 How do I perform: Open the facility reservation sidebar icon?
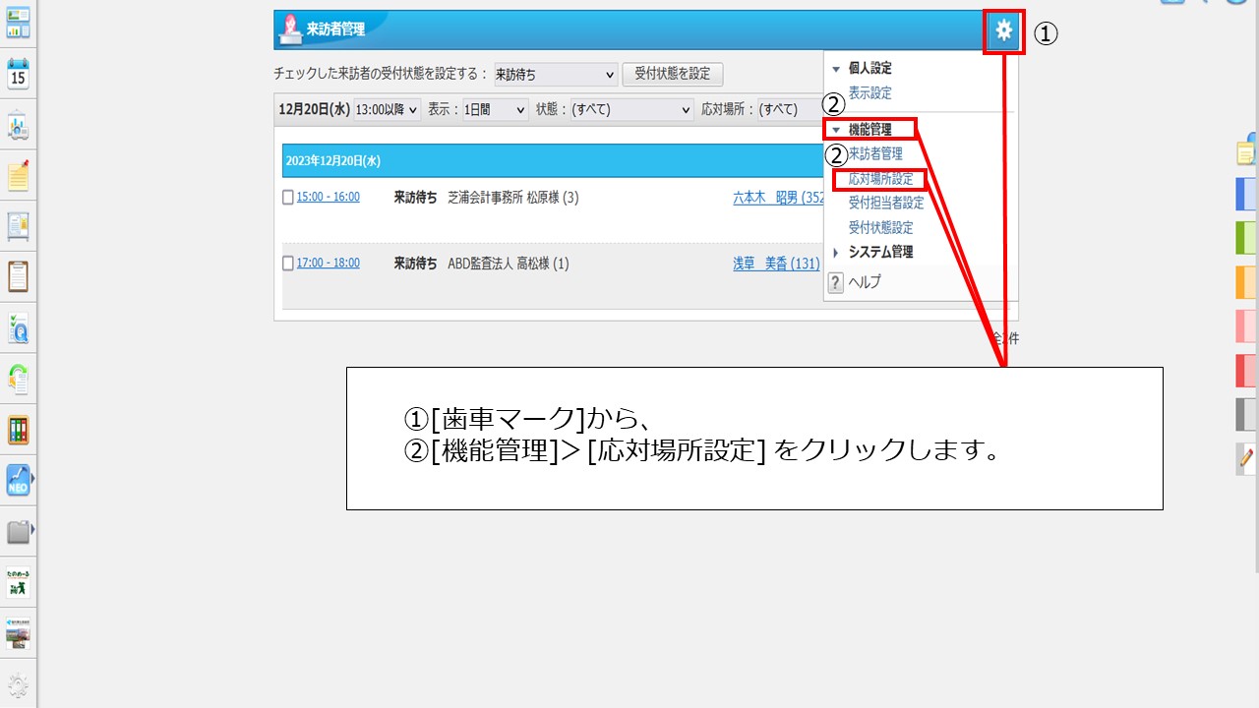click(18, 126)
